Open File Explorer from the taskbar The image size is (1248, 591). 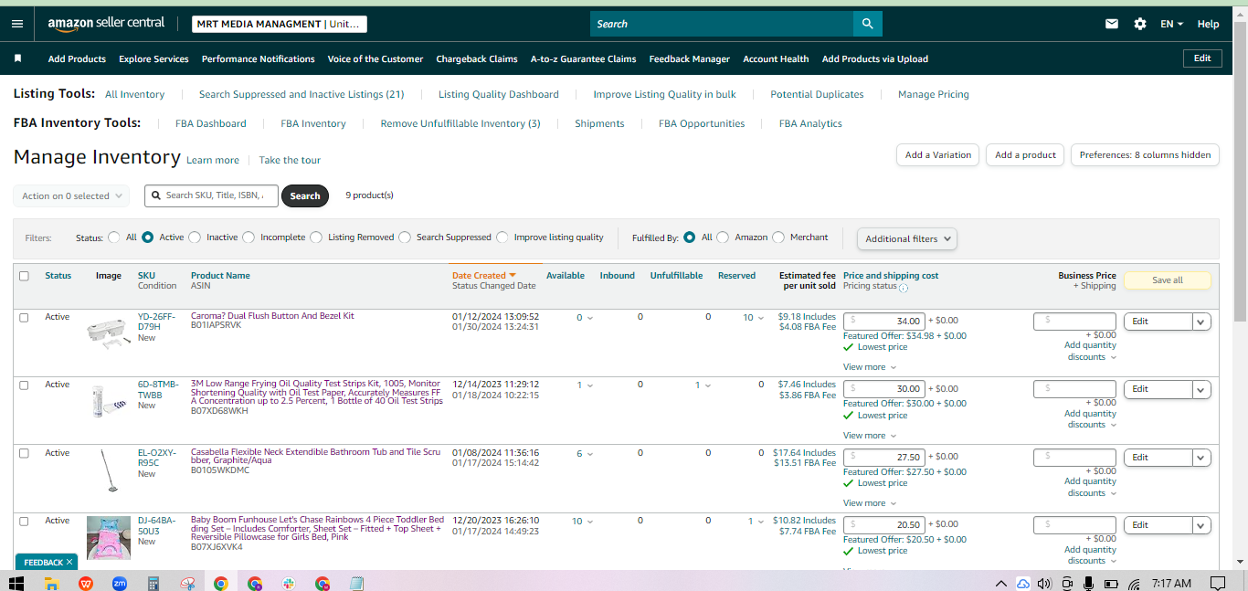click(x=51, y=583)
